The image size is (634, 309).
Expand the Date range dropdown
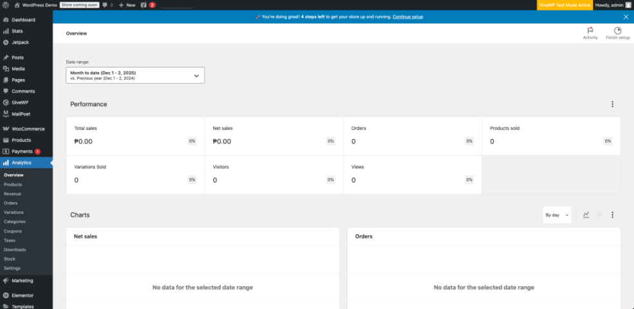pyautogui.click(x=135, y=75)
